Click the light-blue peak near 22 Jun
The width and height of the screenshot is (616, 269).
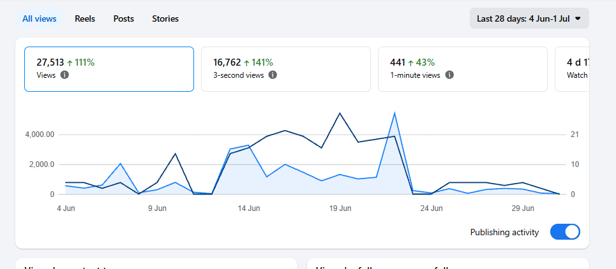[x=394, y=113]
